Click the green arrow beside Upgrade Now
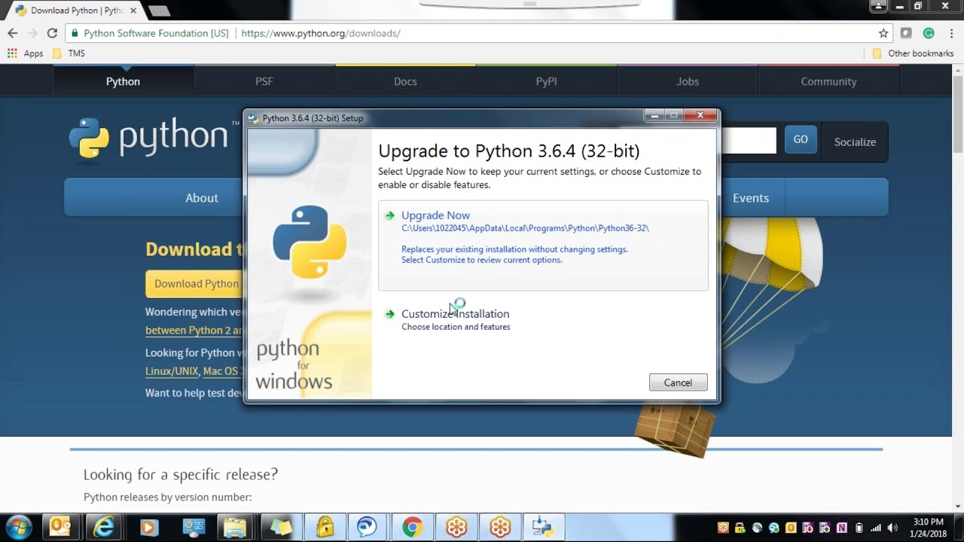Image resolution: width=964 pixels, height=542 pixels. (389, 215)
